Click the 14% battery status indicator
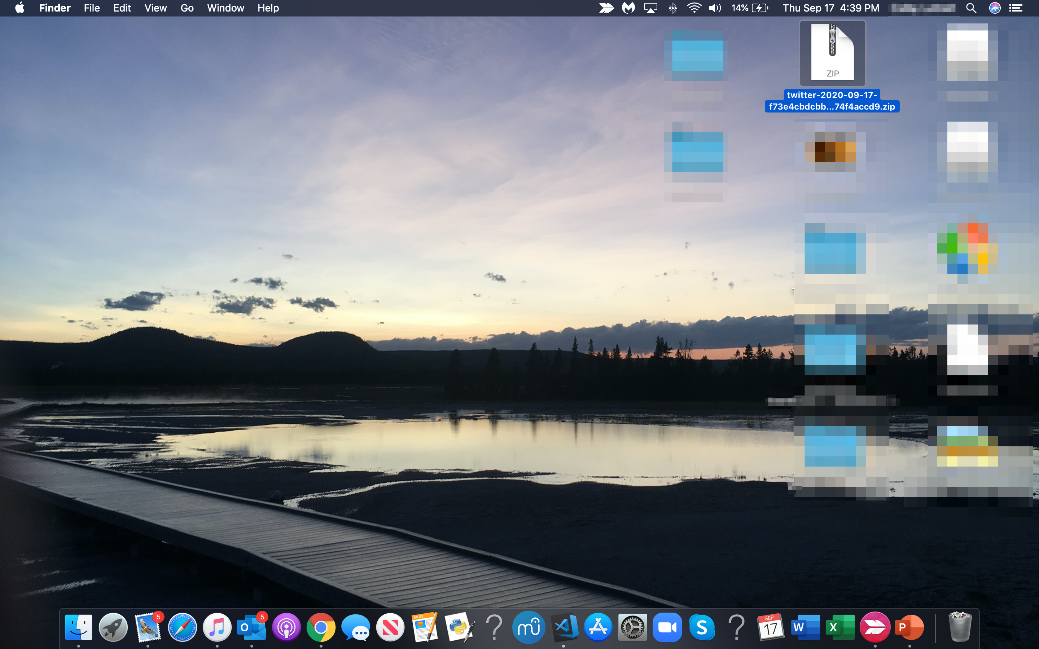Image resolution: width=1039 pixels, height=649 pixels. (750, 8)
